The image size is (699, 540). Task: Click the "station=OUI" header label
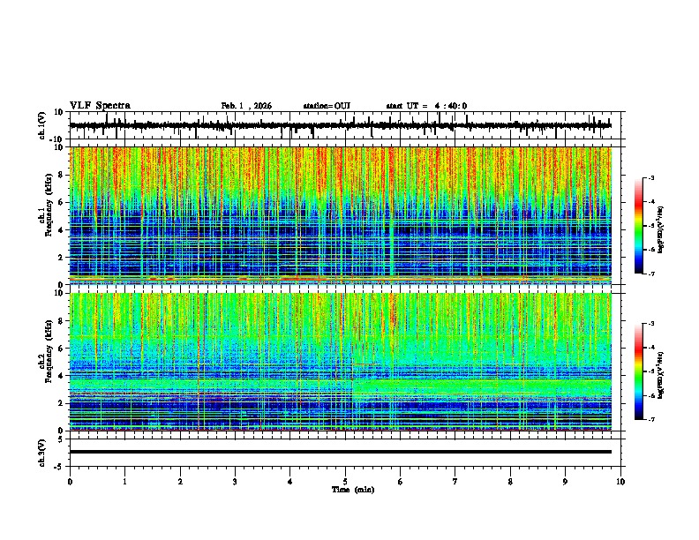(x=327, y=106)
